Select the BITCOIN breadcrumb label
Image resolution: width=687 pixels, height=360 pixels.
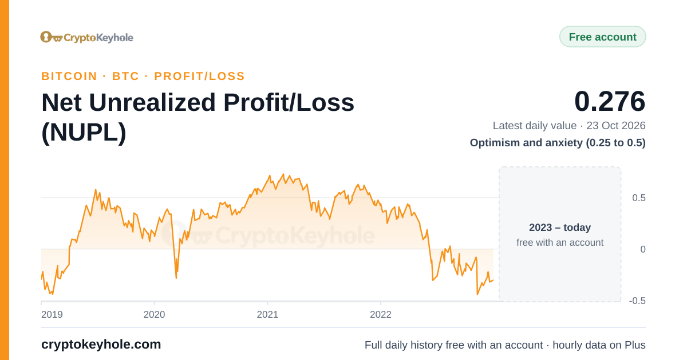[69, 76]
